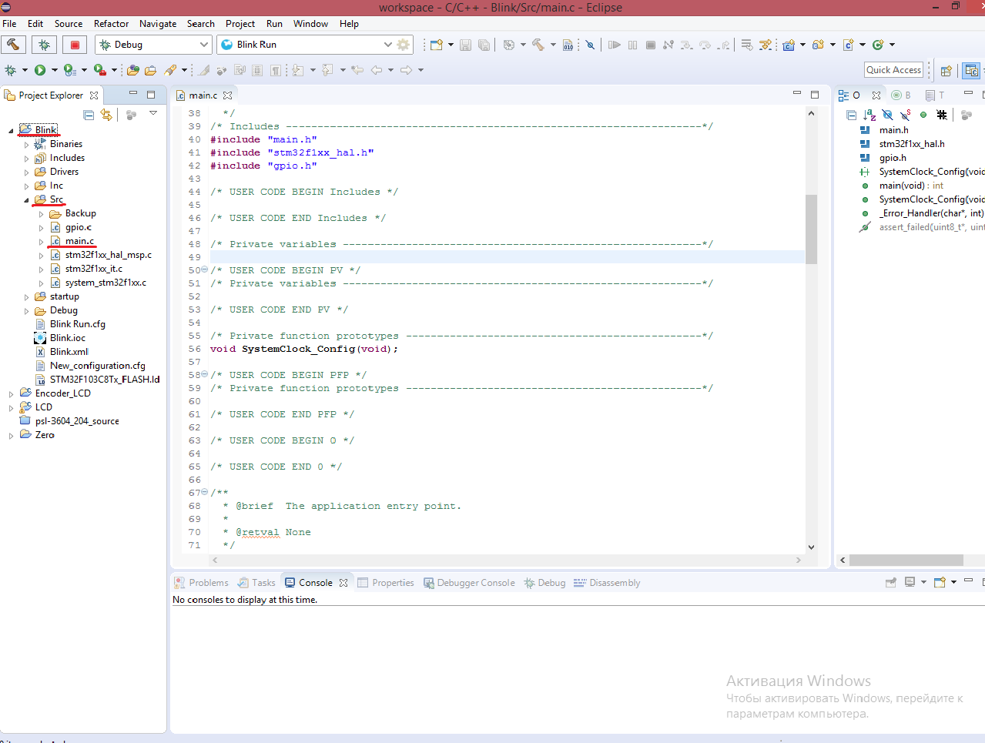Click the Step Over icon
This screenshot has width=985, height=743.
point(705,45)
